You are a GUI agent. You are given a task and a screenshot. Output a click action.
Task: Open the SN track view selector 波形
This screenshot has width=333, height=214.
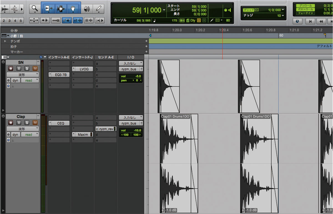[x=23, y=75]
